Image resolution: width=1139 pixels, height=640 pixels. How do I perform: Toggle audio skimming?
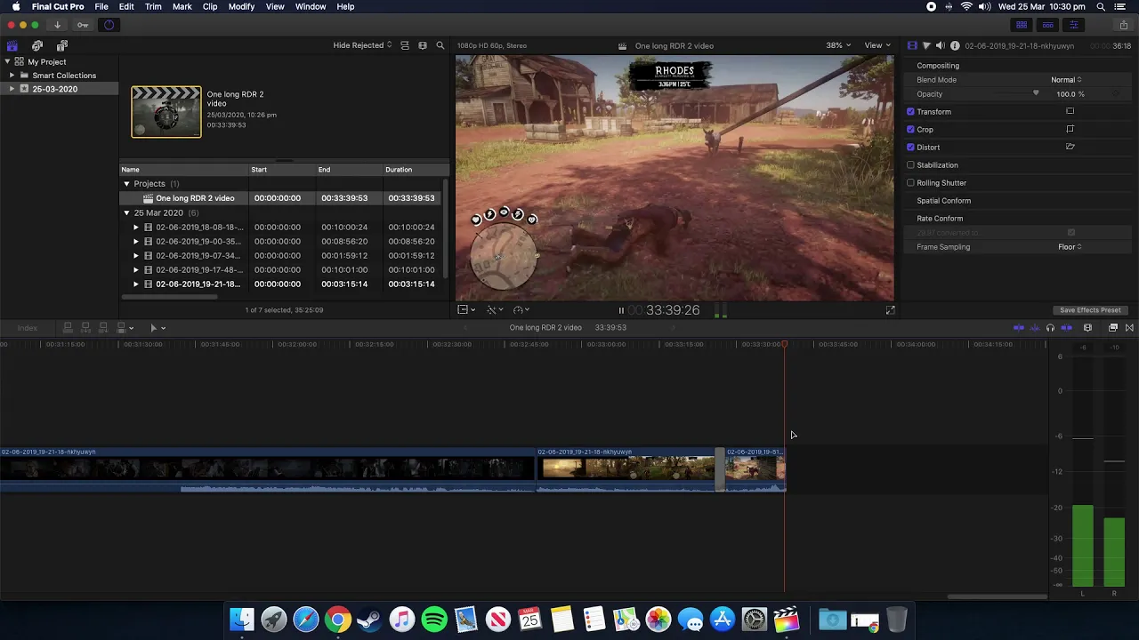1034,328
